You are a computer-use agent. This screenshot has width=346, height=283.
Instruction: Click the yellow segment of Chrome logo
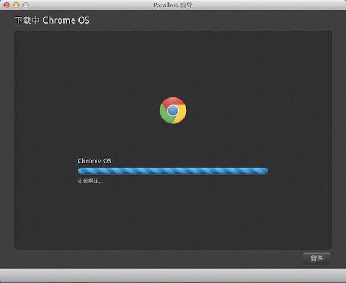(180, 115)
